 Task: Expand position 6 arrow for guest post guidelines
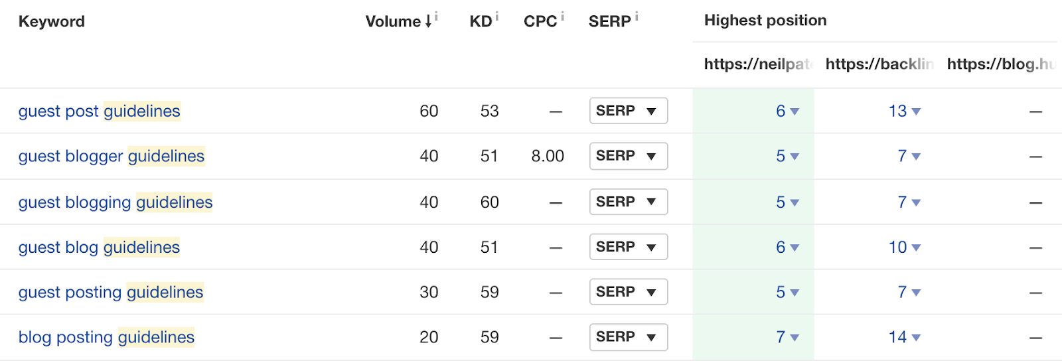coord(795,111)
